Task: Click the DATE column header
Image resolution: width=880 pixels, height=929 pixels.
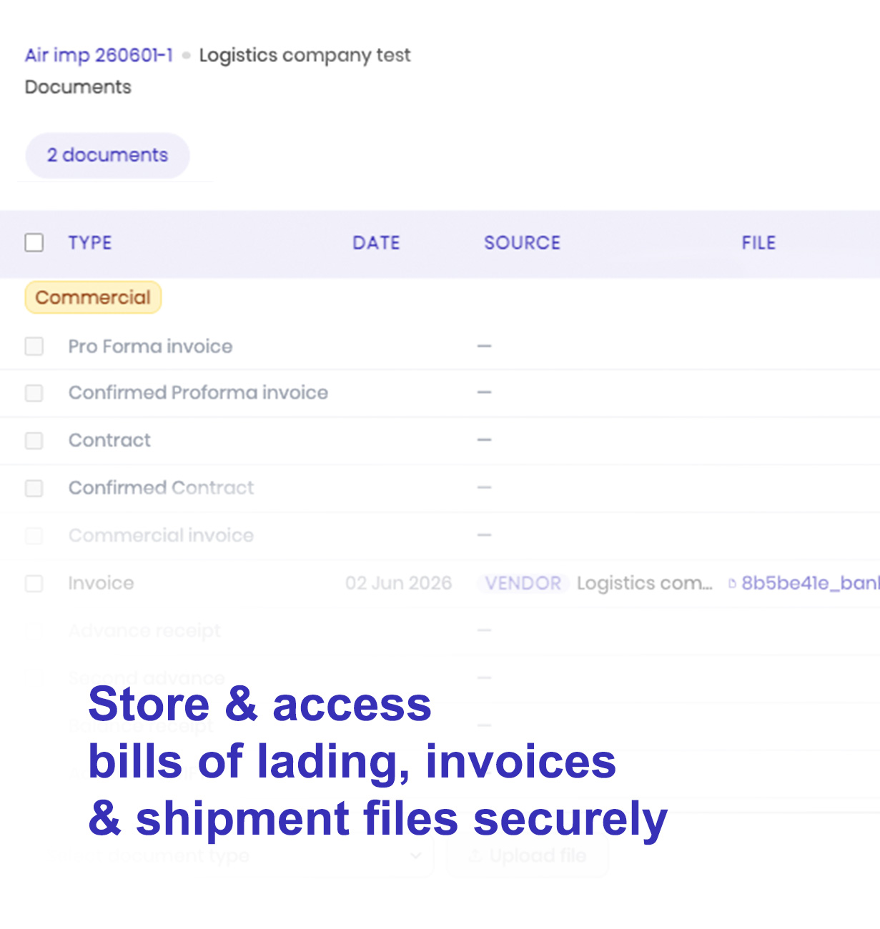Action: pos(376,243)
